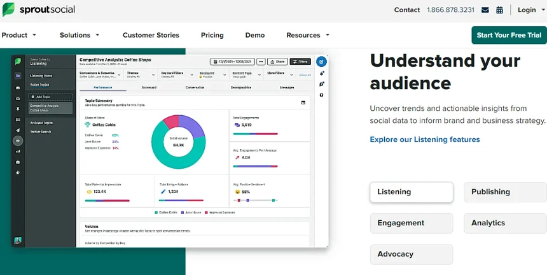
Task: Click the Contact link
Action: pyautogui.click(x=407, y=10)
